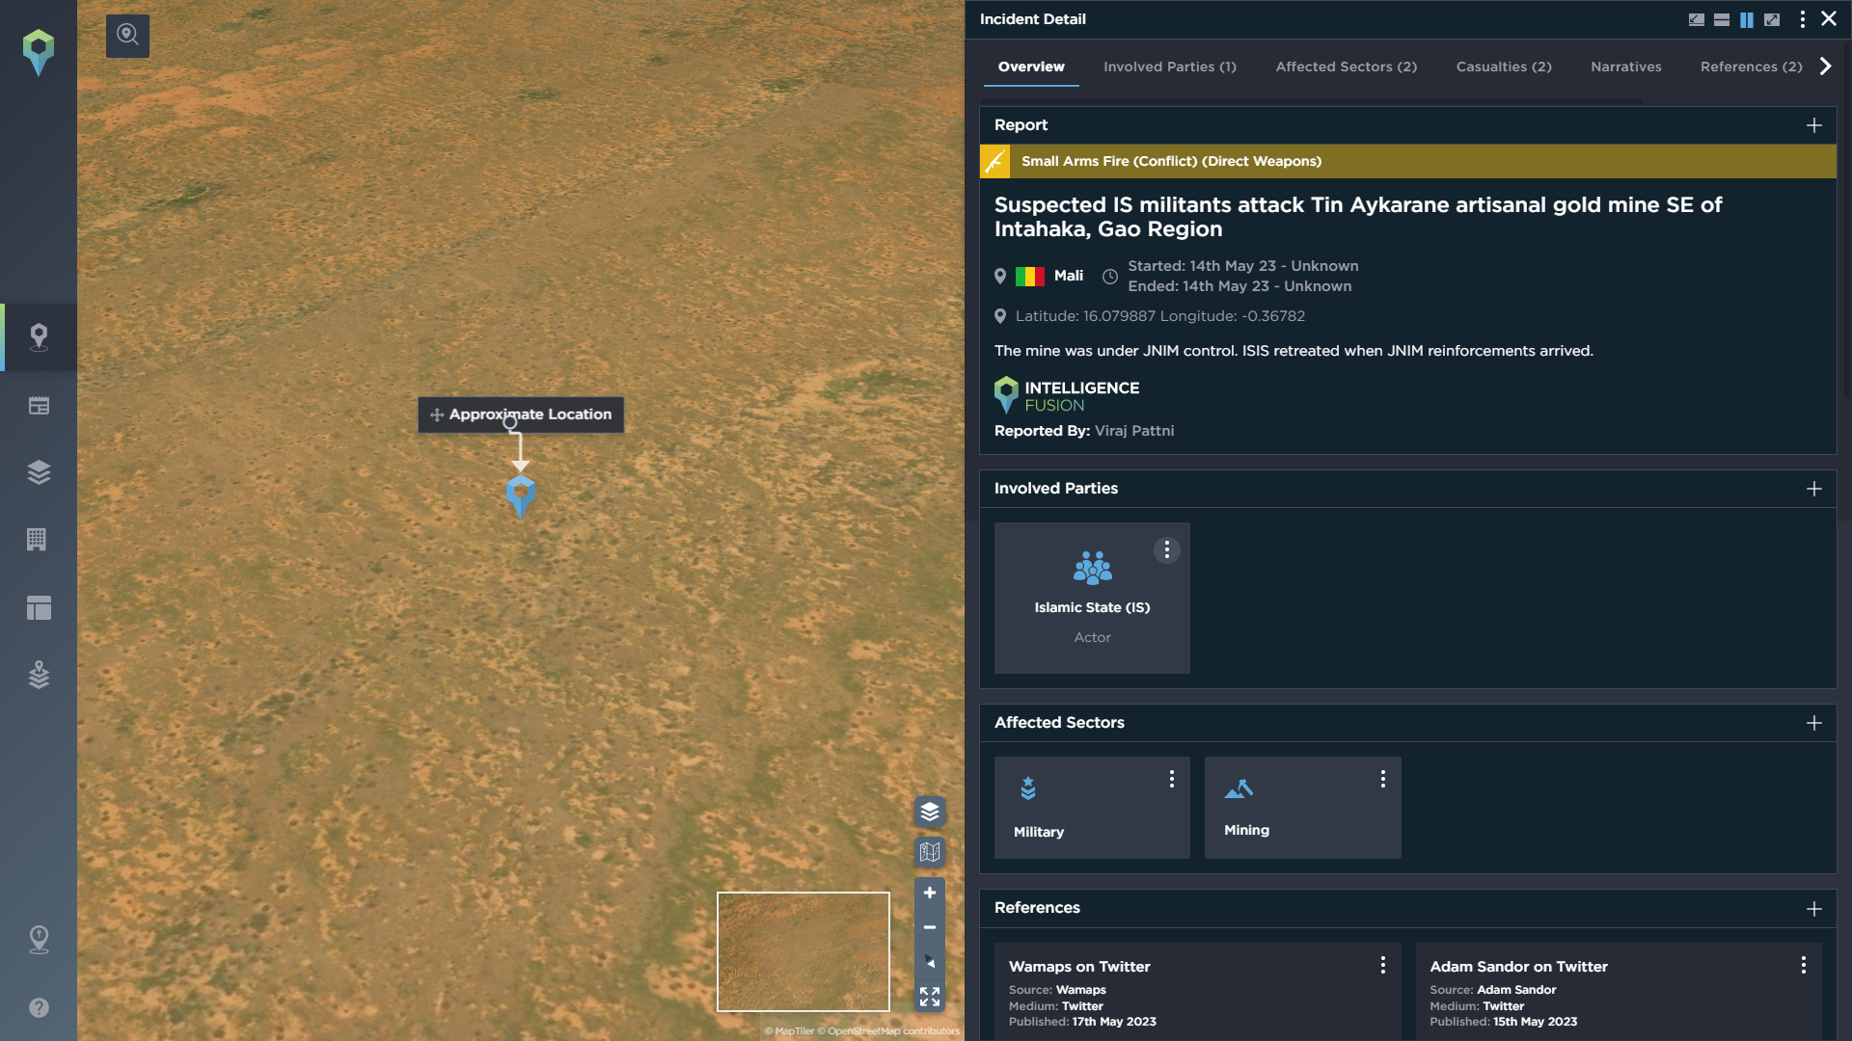Click the minimap overview thumbnail
The width and height of the screenshot is (1852, 1041).
click(803, 951)
